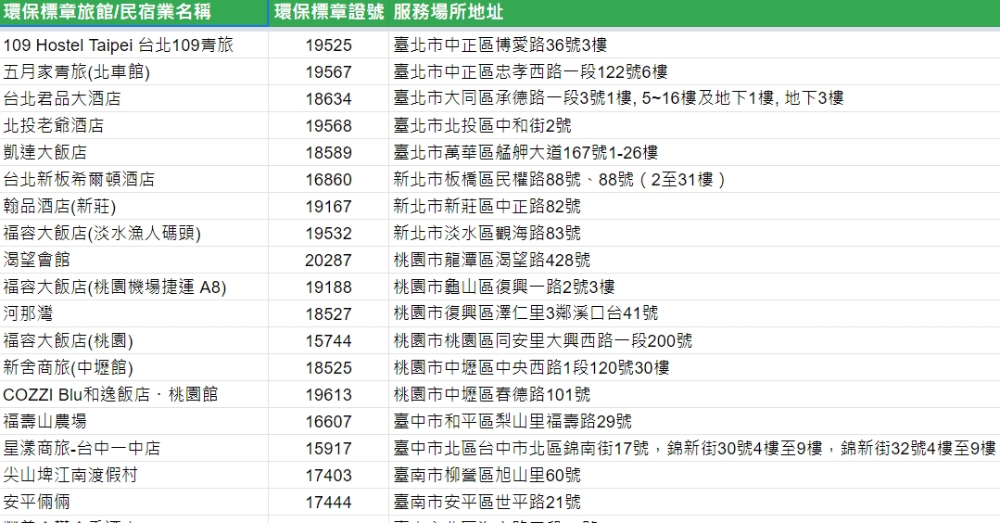This screenshot has height=523, width=1000.
Task: Select certificate number 16860
Action: [328, 179]
